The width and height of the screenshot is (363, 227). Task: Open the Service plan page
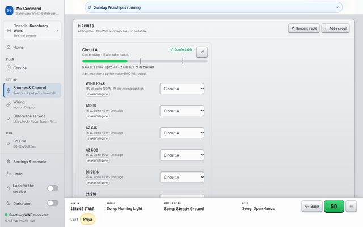[32, 68]
